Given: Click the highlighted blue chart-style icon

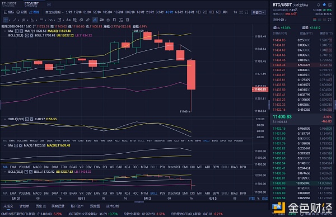Looking at the screenshot, I should [95, 20].
